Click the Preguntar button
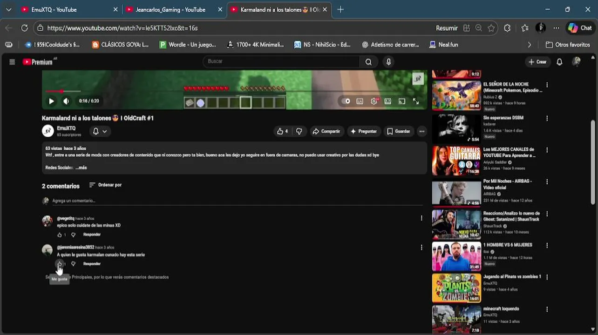The width and height of the screenshot is (598, 335). click(x=363, y=131)
